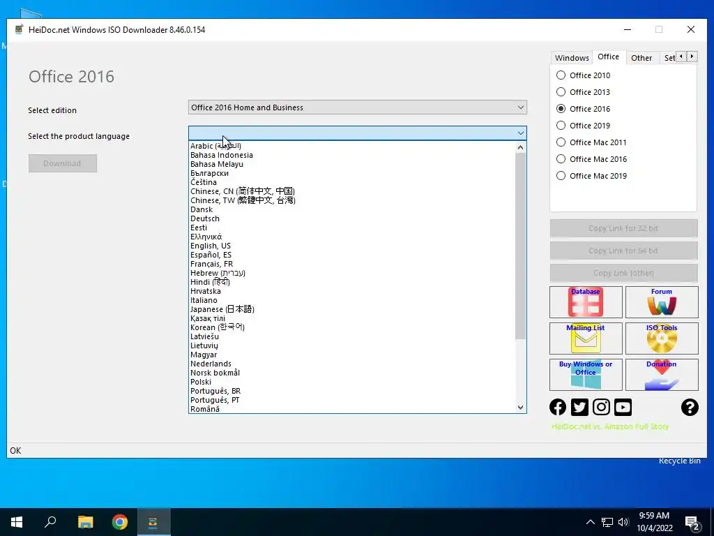Open the Mailing List envelope button
The image size is (714, 536).
click(586, 338)
